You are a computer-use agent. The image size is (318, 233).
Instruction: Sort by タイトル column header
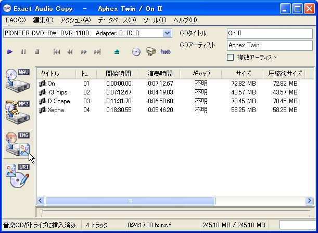tap(56, 73)
